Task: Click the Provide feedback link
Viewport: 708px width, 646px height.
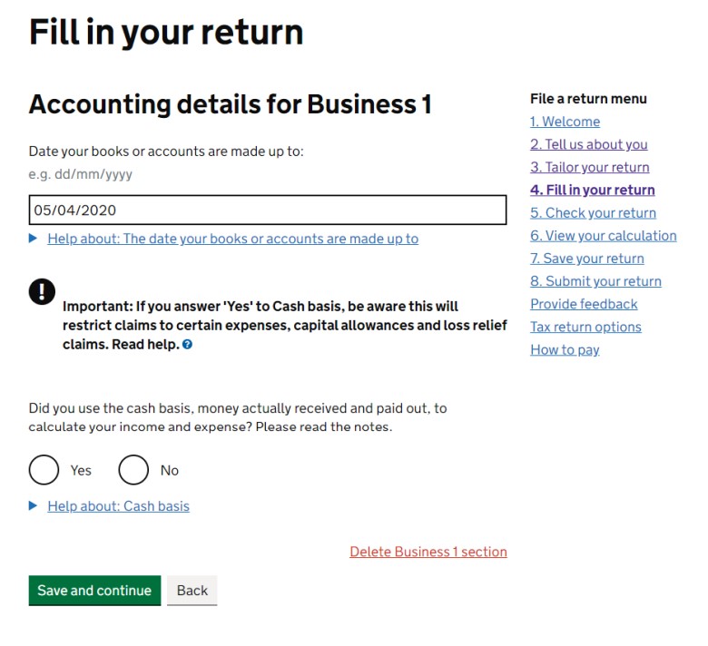Action: (585, 304)
